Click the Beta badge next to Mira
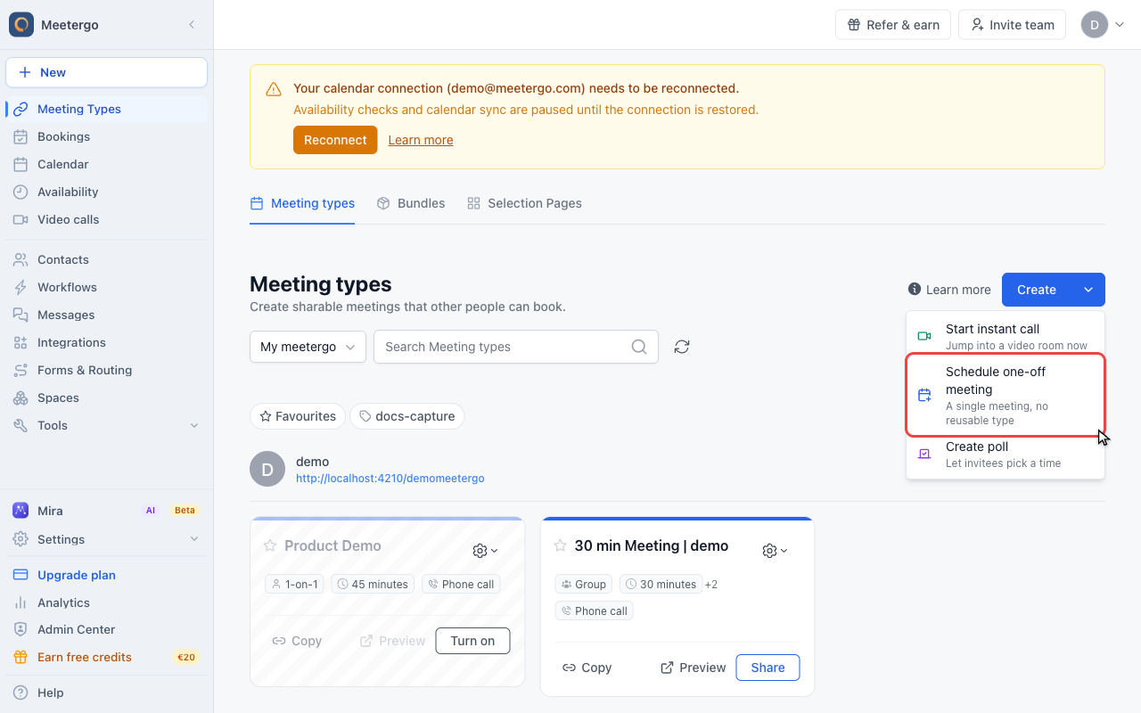This screenshot has width=1141, height=713. (x=185, y=511)
